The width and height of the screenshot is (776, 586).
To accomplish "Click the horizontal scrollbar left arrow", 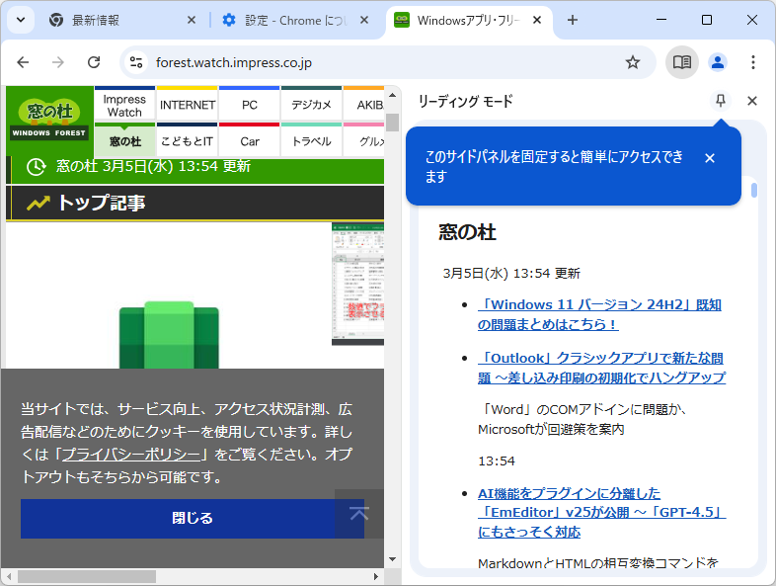I will [9, 576].
